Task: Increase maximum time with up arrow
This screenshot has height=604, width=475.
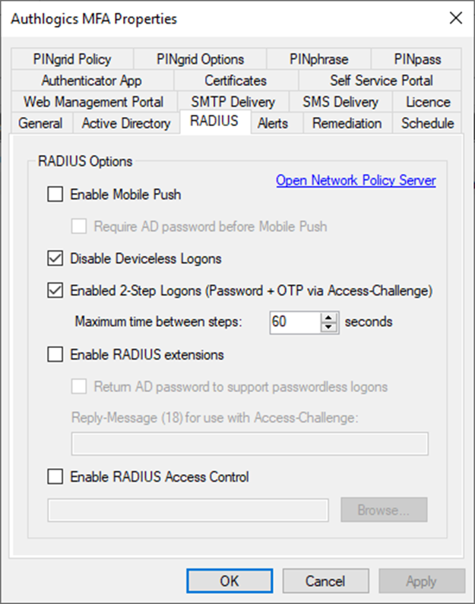Action: tap(328, 318)
